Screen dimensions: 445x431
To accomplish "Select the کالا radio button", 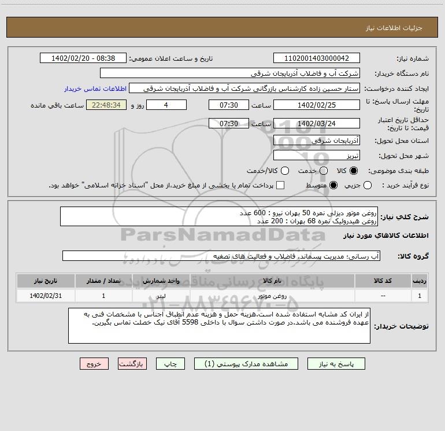I will [x=354, y=171].
